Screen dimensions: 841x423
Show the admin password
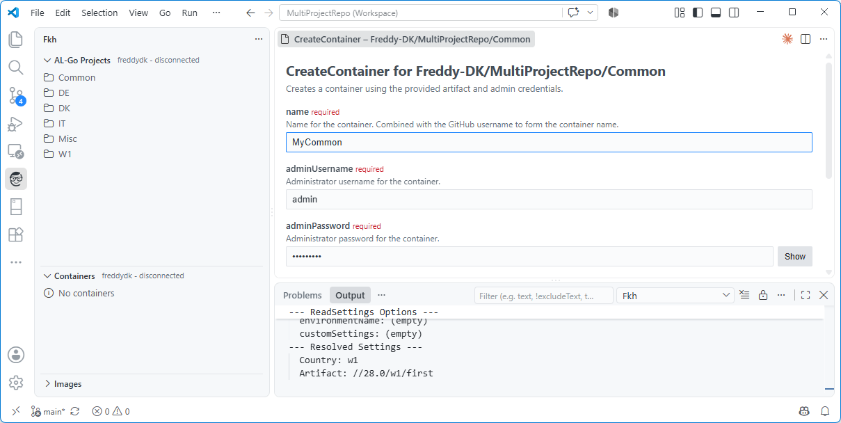pos(794,256)
